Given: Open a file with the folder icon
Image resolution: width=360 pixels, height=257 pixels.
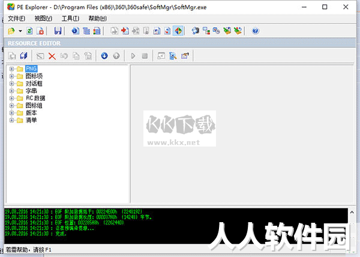Looking at the screenshot, I should tap(11, 31).
